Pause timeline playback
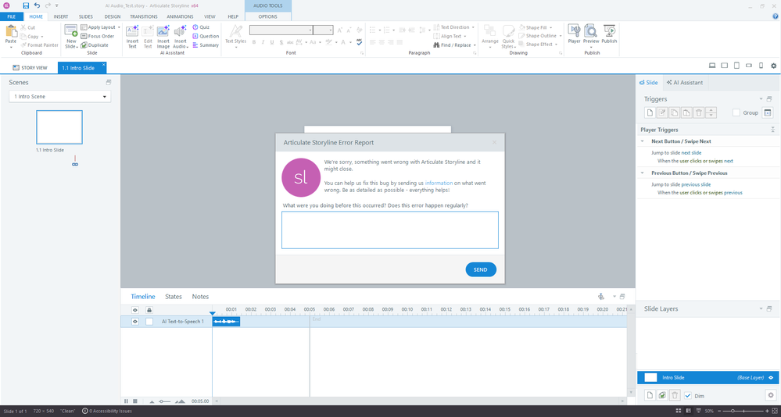The height and width of the screenshot is (417, 781). click(x=127, y=401)
